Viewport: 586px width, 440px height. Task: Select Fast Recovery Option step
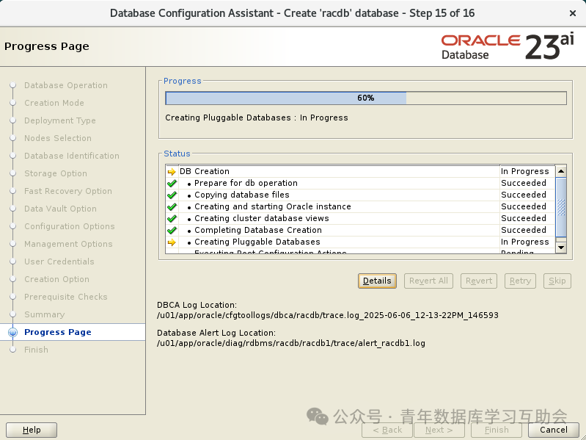click(x=68, y=191)
